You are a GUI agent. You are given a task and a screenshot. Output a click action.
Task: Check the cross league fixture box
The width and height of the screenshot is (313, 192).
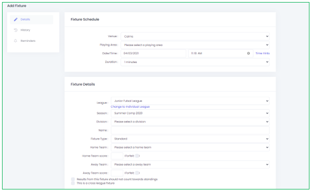tap(73, 183)
